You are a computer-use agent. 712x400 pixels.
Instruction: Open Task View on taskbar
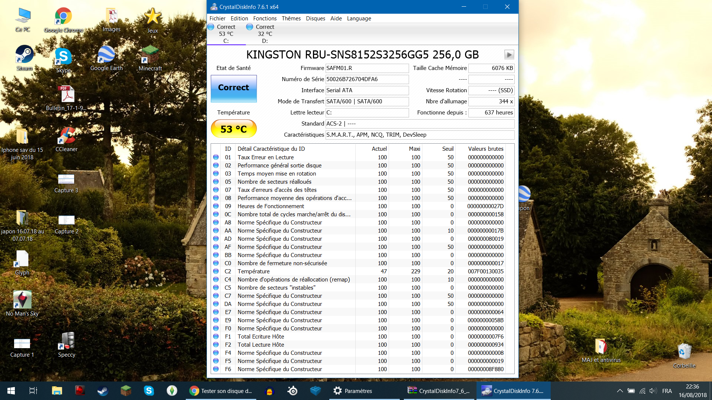pyautogui.click(x=33, y=391)
